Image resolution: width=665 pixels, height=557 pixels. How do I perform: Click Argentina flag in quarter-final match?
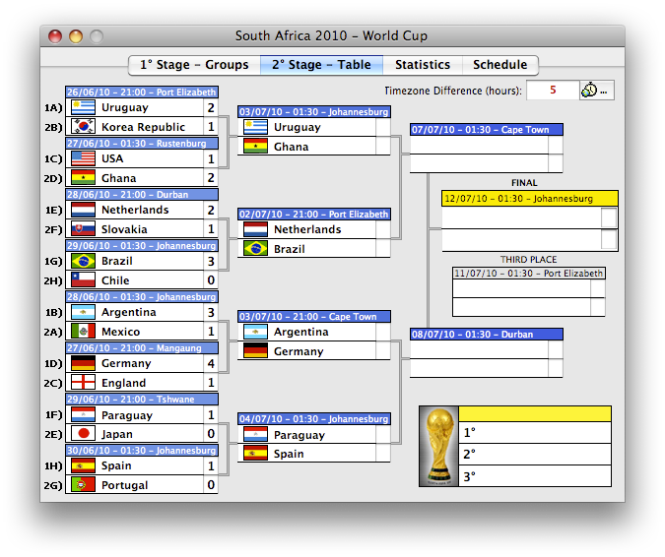[255, 332]
